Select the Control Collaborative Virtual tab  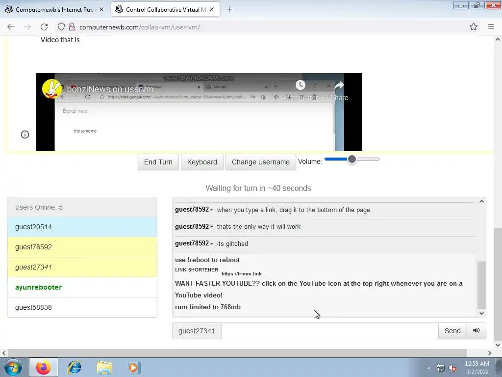click(x=165, y=10)
